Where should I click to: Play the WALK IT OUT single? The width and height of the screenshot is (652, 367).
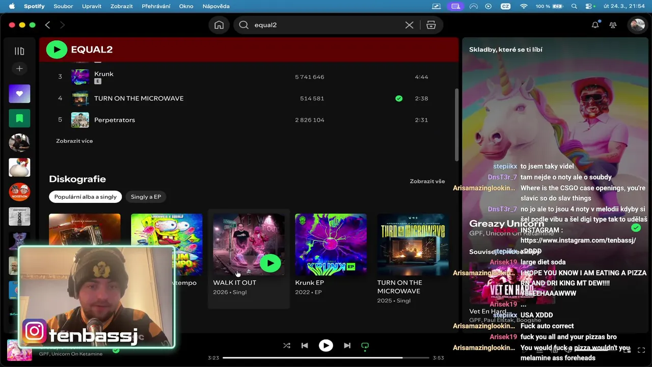[270, 263]
